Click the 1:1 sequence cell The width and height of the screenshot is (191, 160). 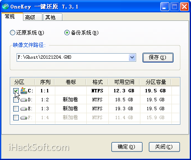45,91
